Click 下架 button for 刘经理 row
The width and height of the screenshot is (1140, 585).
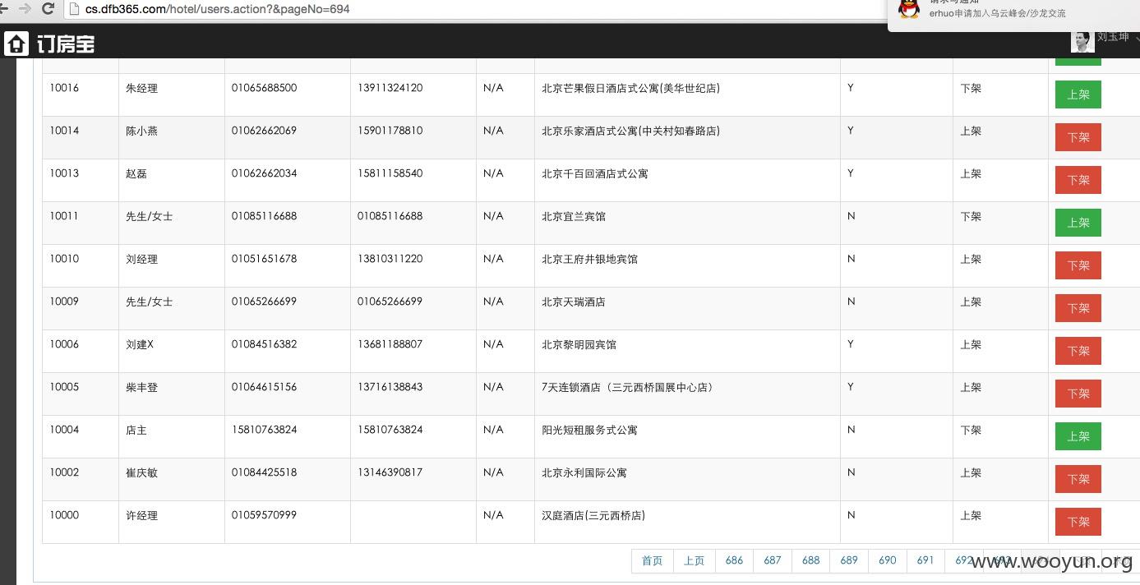click(x=1078, y=265)
